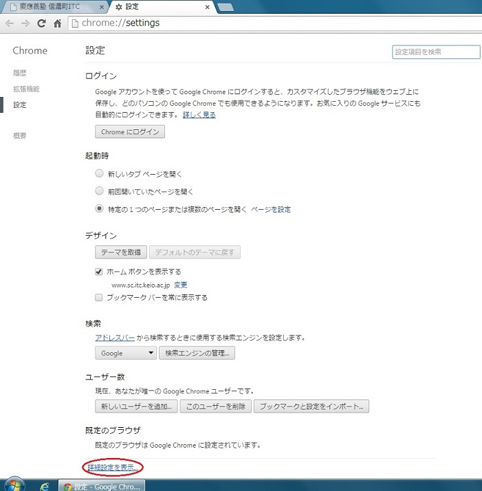Image resolution: width=482 pixels, height=491 pixels.
Task: Select 特定の1つのページまたは複数のページを開く radio
Action: point(99,208)
